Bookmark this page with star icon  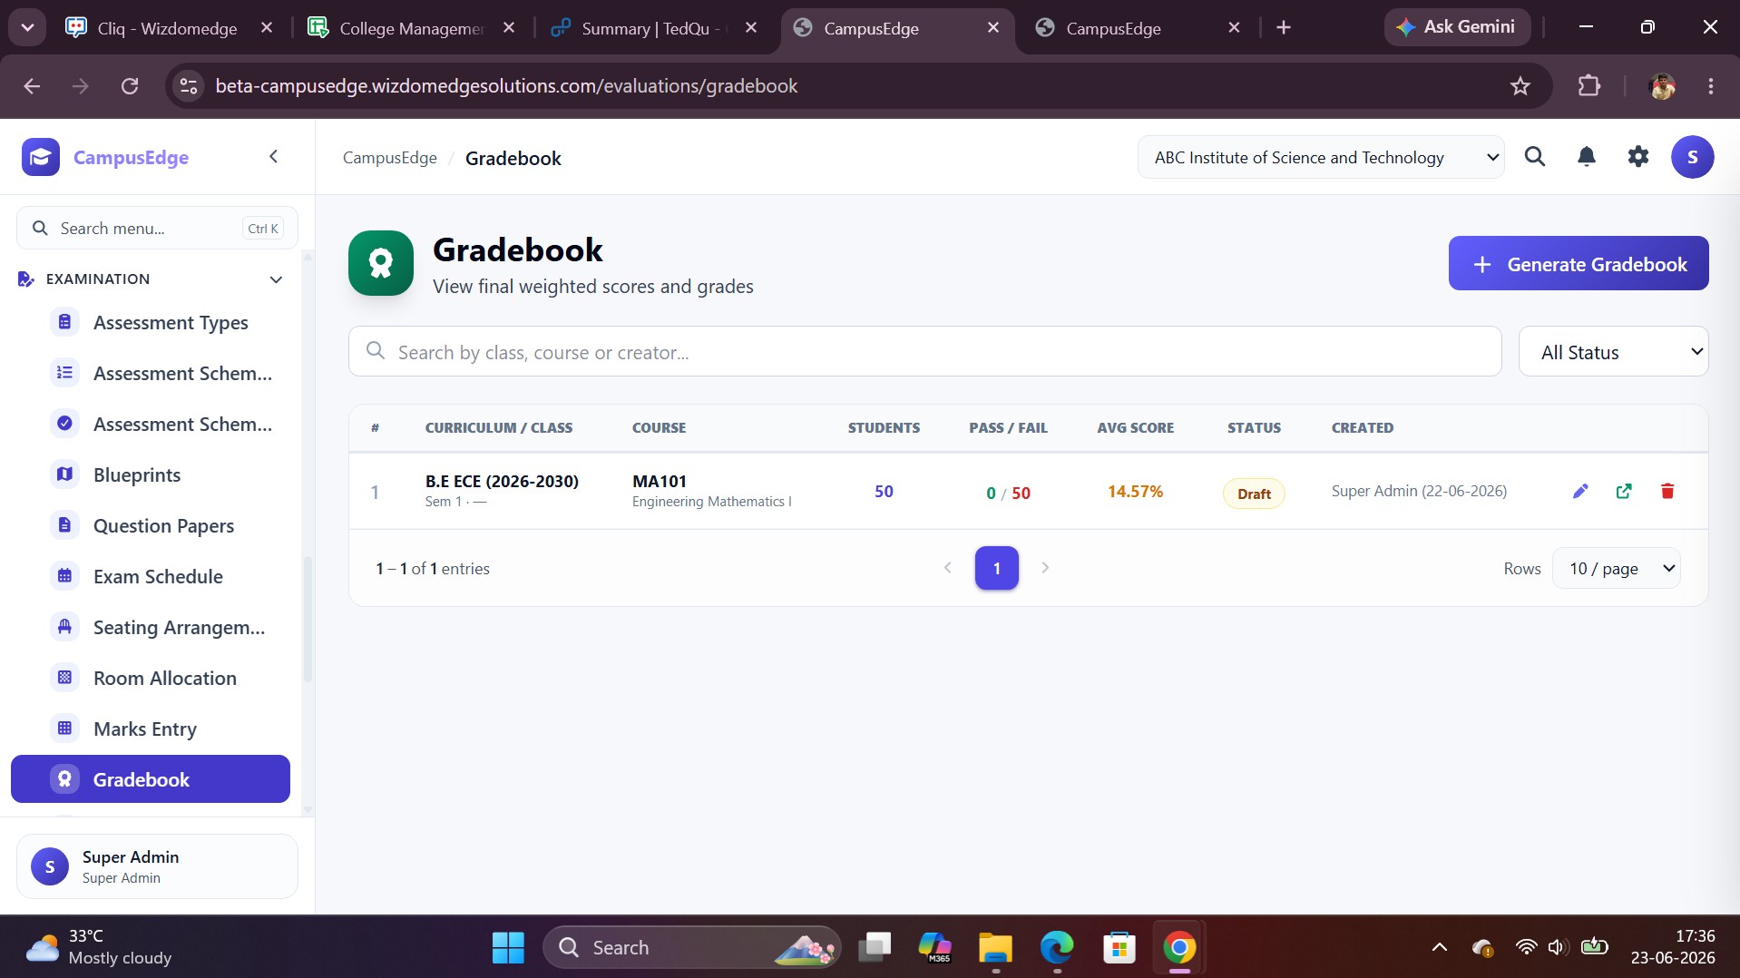point(1520,86)
